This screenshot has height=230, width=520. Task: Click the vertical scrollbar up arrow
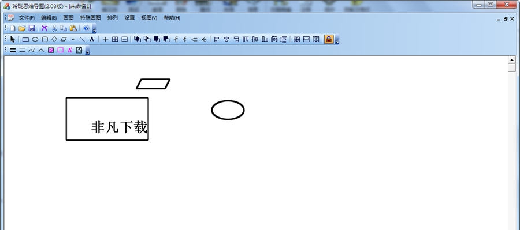click(512, 60)
